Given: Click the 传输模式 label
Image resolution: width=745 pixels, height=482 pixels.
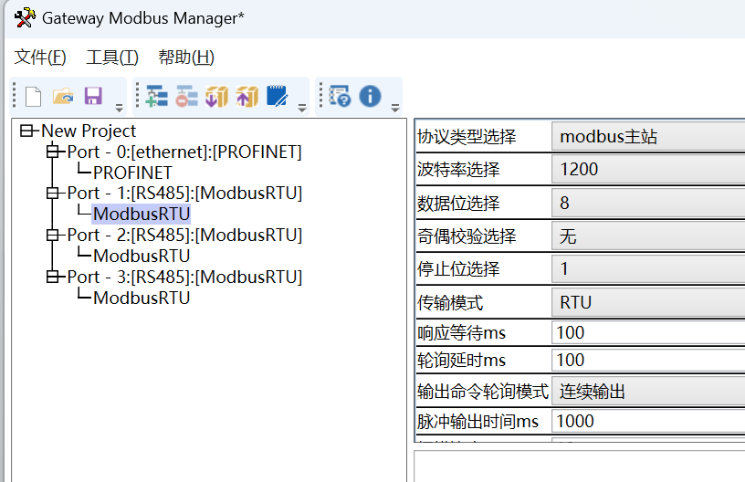Looking at the screenshot, I should [450, 302].
